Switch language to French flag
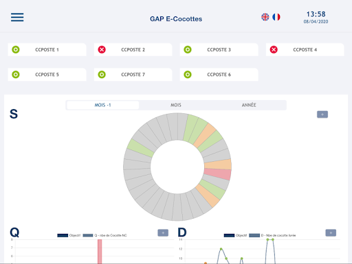The width and height of the screenshot is (352, 264). tap(276, 17)
